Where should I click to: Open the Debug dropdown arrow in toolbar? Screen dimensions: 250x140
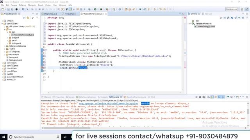point(92,9)
